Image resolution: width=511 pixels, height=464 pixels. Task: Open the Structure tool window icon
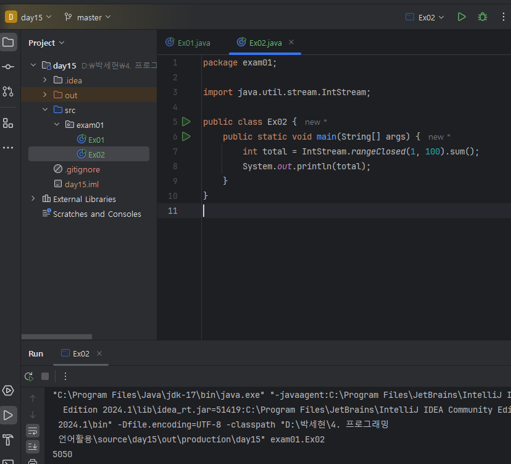point(8,123)
